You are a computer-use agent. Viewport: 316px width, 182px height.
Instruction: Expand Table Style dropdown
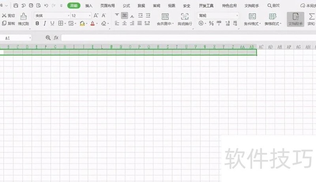(280, 24)
